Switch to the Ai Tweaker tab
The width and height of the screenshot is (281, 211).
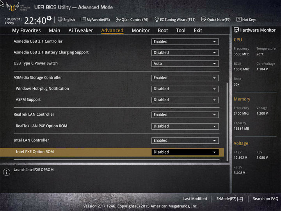(x=81, y=30)
